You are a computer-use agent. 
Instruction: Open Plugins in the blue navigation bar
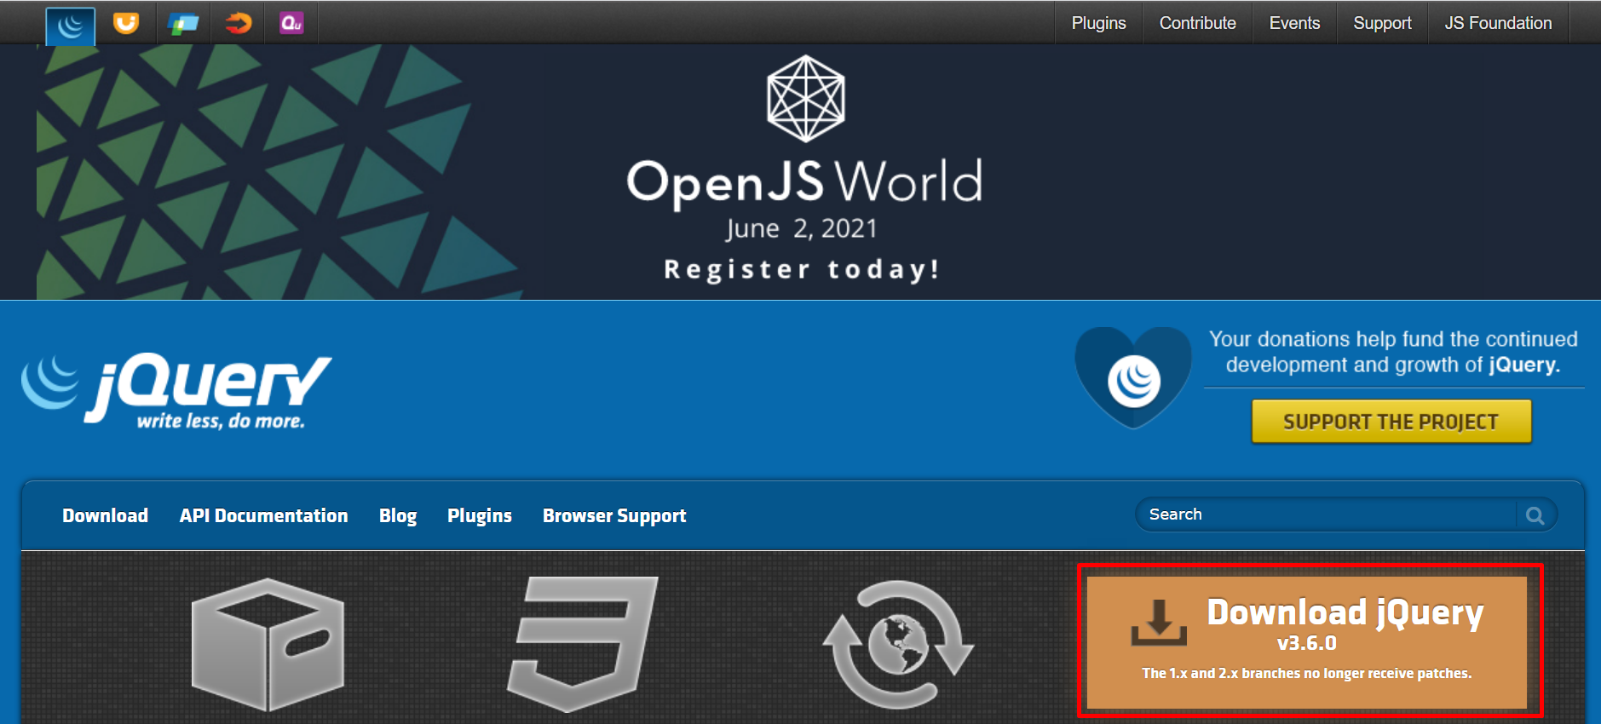[480, 516]
